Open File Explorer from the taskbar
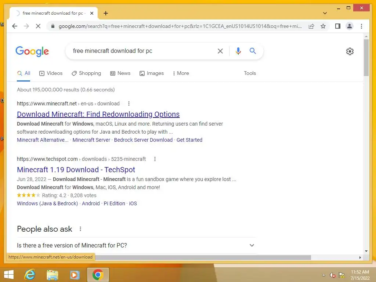 (52, 275)
